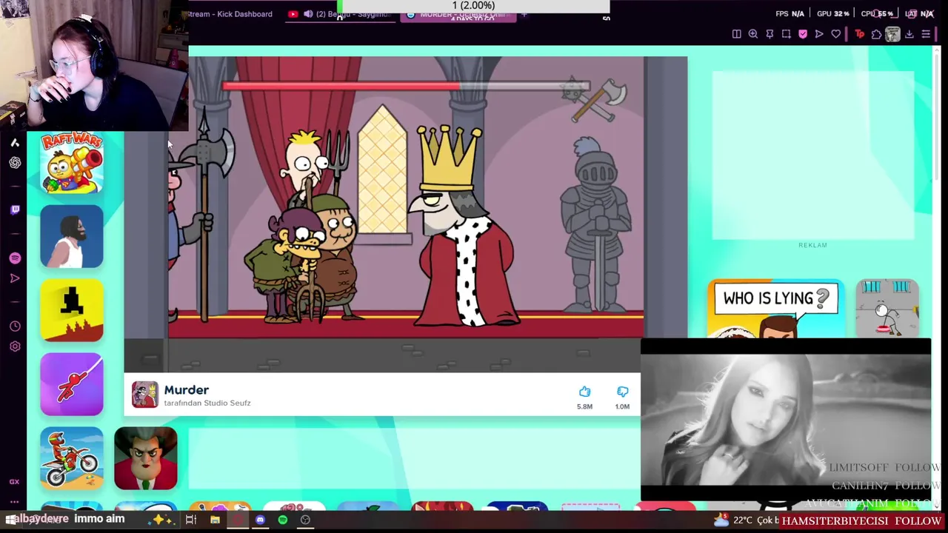Open the stickman prison game thumbnail

pyautogui.click(x=887, y=309)
